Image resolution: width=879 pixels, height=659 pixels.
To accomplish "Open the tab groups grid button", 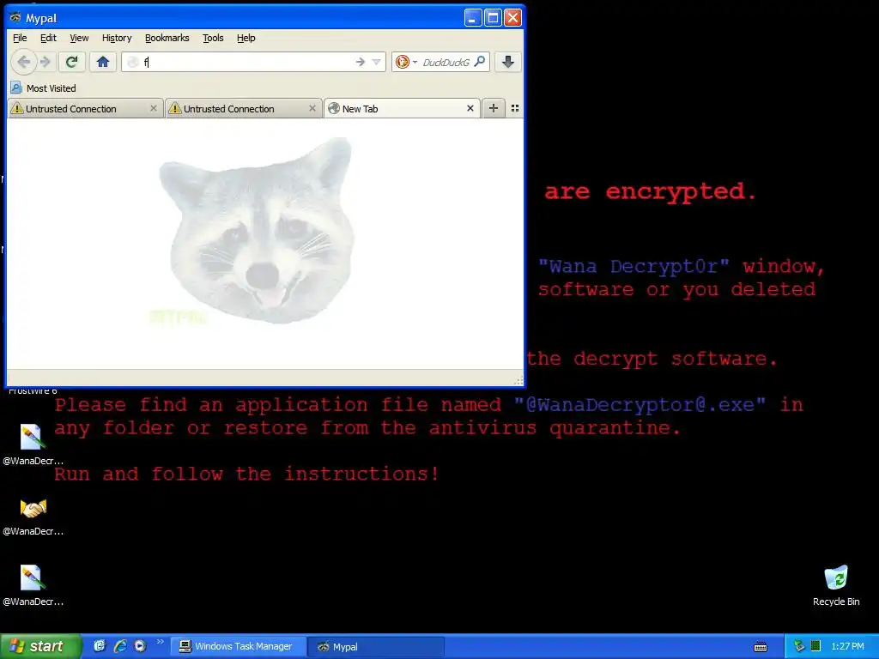I will (515, 108).
